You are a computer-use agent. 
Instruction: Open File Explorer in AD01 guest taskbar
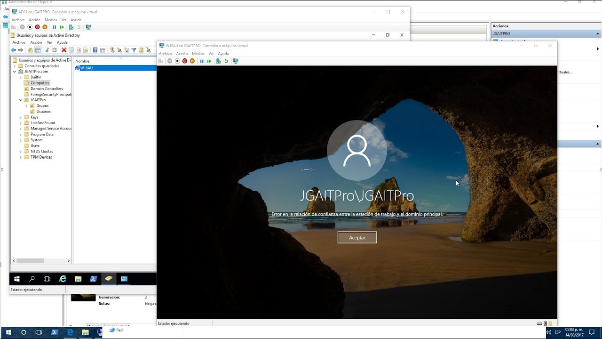pos(78,279)
